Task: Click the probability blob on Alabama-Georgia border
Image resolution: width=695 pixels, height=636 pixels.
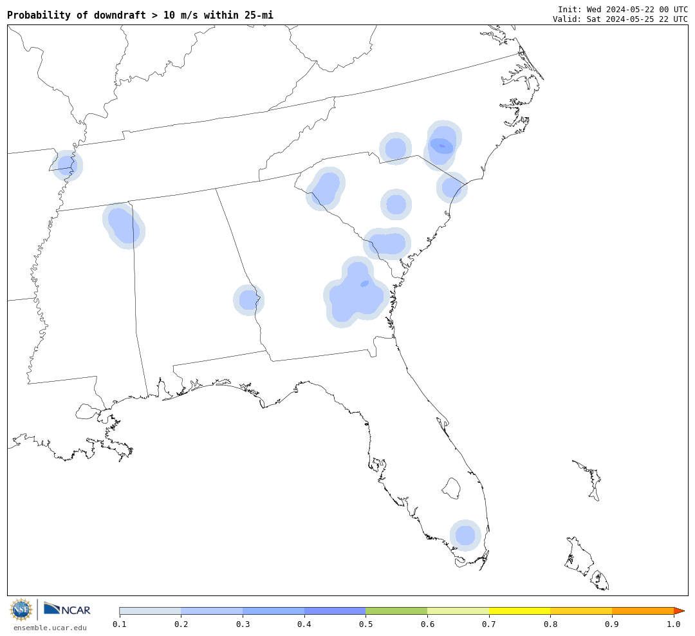Action: pos(248,300)
